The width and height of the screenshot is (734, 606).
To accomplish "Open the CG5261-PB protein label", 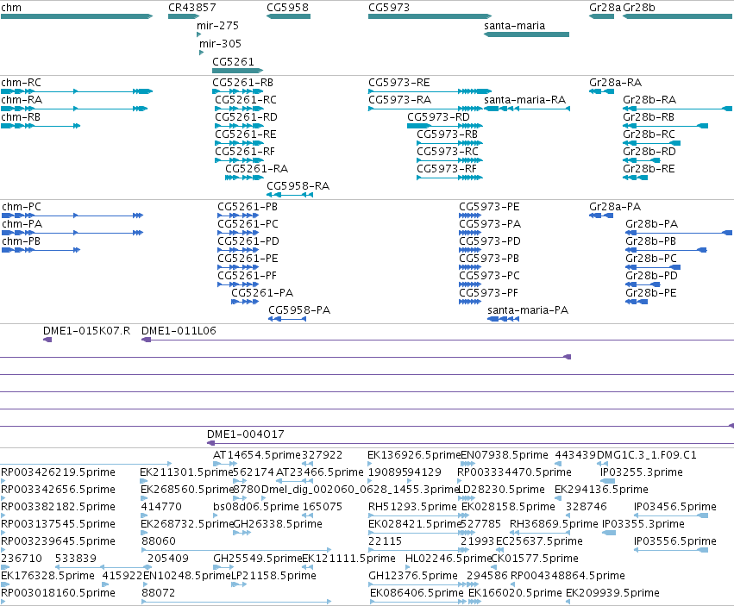I will [248, 207].
